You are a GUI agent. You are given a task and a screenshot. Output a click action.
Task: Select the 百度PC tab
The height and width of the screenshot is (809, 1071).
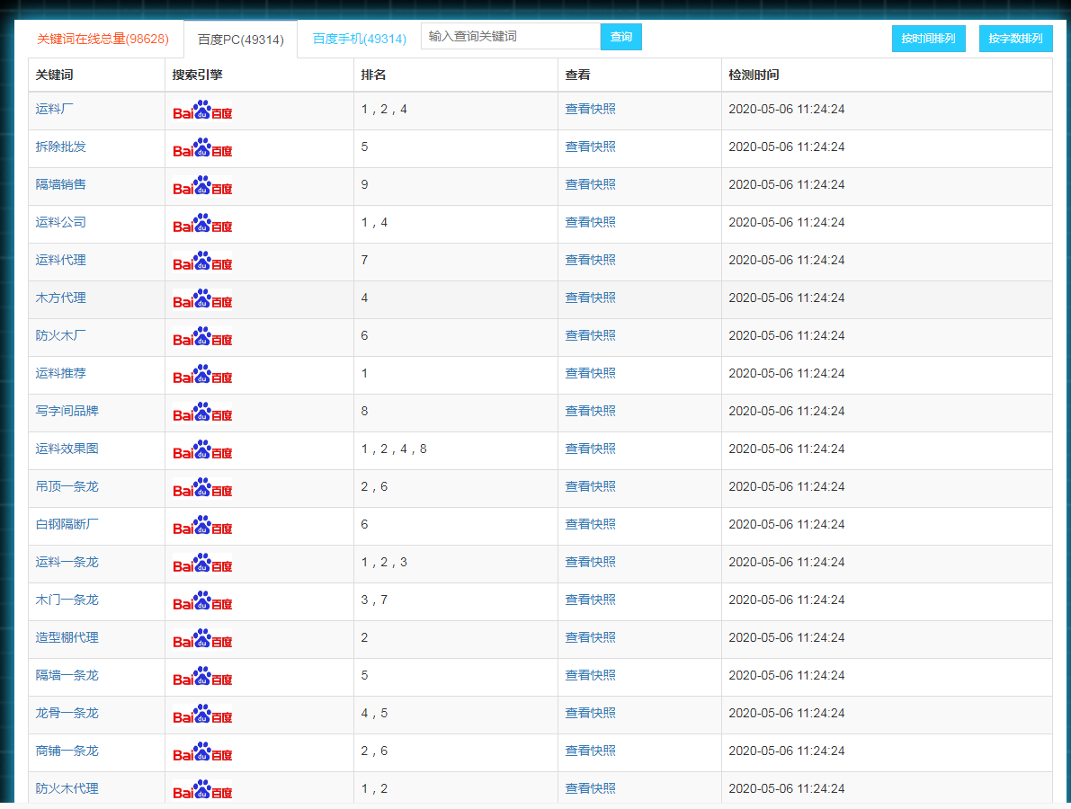240,40
